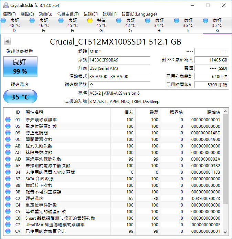Select disk I: status icon at 36 °C
This screenshot has width=232, height=239.
pyautogui.click(x=177, y=20)
